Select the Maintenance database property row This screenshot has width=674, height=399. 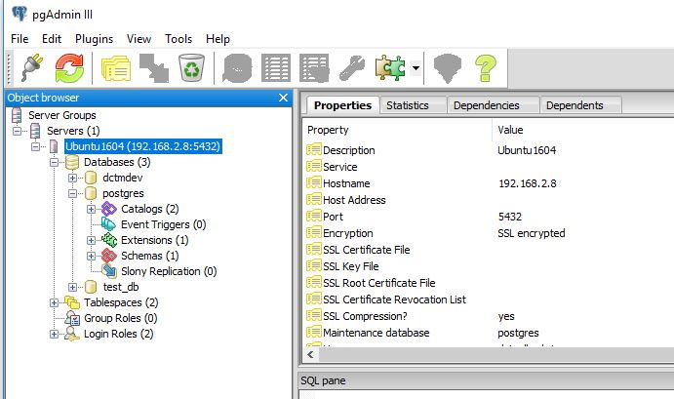tap(489, 333)
